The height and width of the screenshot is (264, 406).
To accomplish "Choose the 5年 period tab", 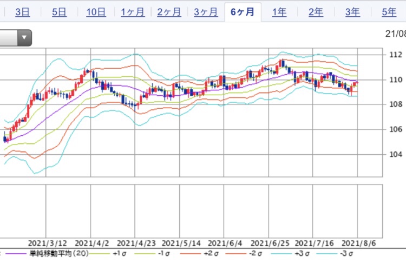I will pyautogui.click(x=389, y=12).
